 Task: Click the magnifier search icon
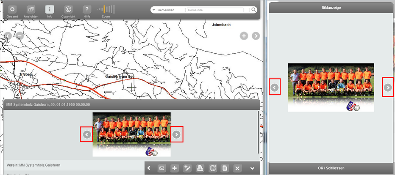(x=254, y=10)
